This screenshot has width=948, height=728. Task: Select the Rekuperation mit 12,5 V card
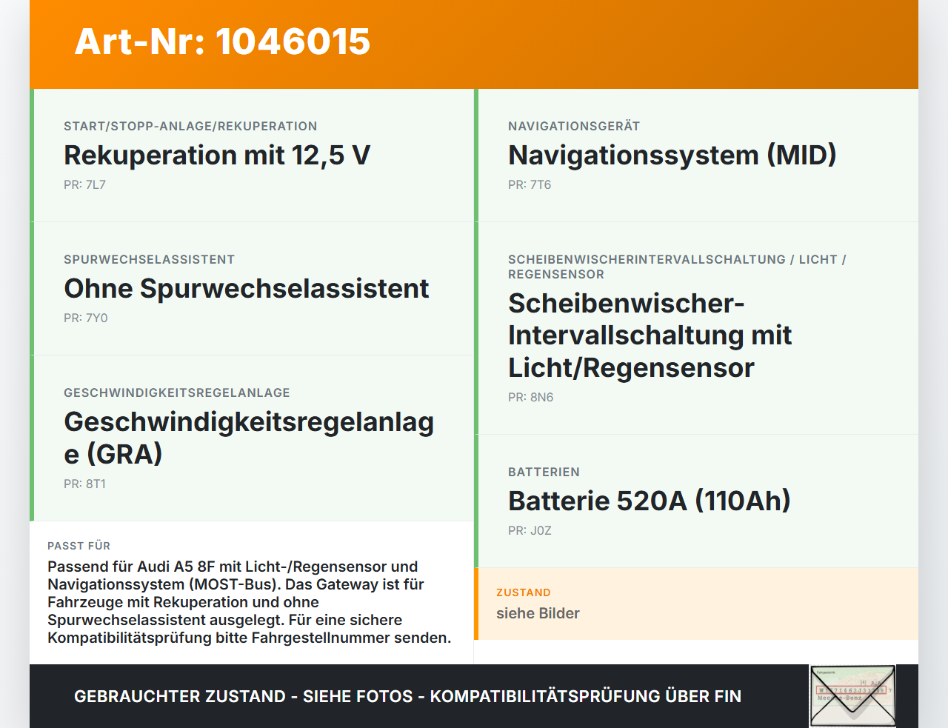point(252,156)
